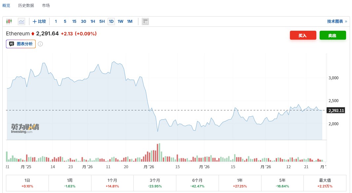
Task: Switch to candlestick chart type icon
Action: click(9, 21)
